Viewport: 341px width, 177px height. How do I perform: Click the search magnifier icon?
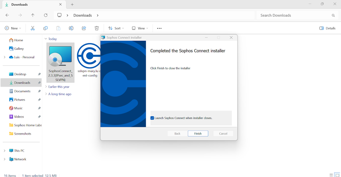333,15
